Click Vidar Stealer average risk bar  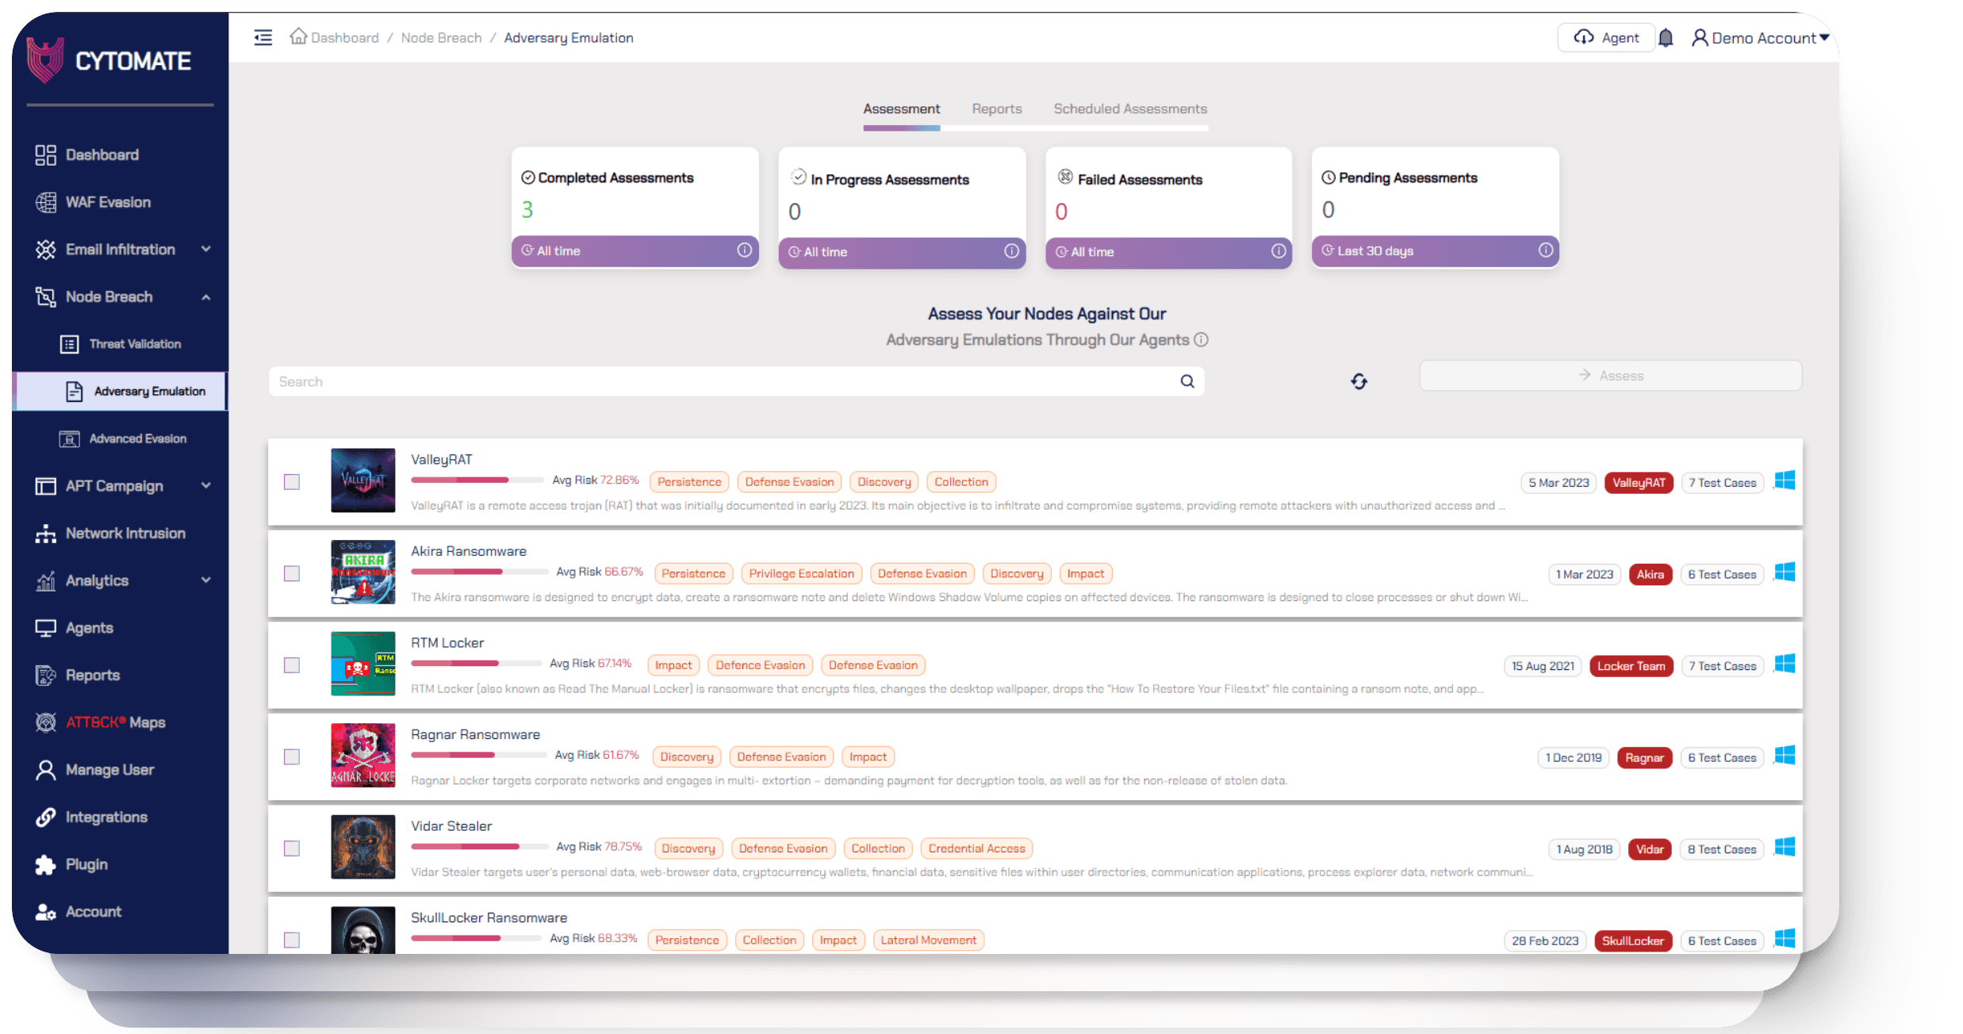click(479, 846)
